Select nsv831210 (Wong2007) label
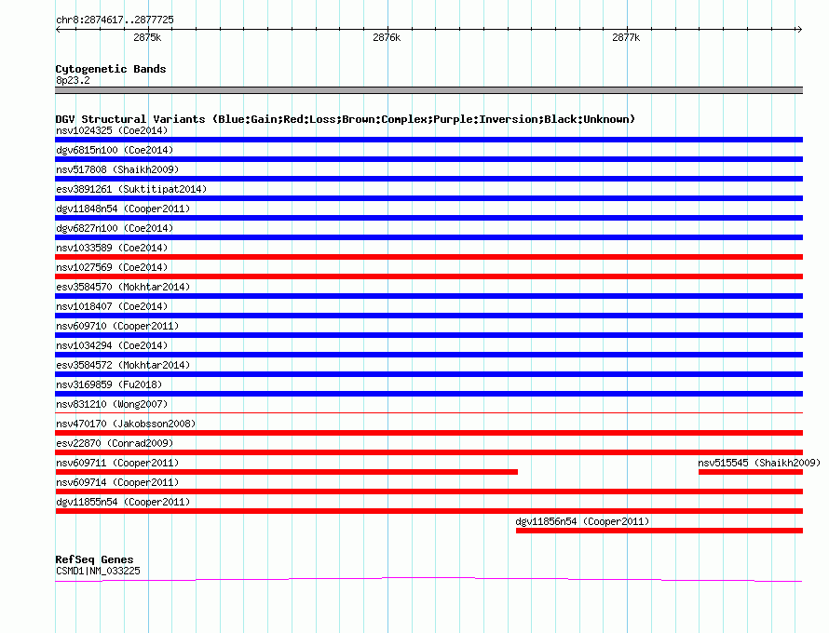The image size is (829, 633). tap(112, 404)
